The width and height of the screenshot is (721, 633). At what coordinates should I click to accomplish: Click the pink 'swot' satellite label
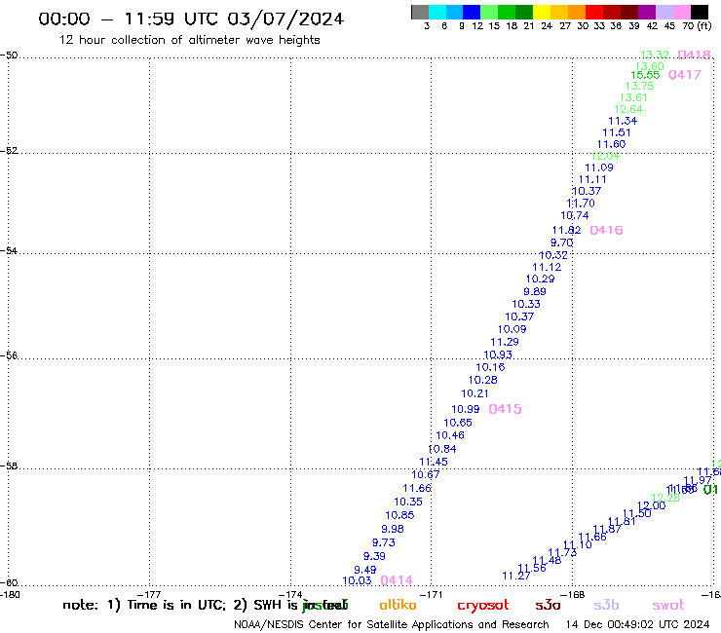(668, 606)
